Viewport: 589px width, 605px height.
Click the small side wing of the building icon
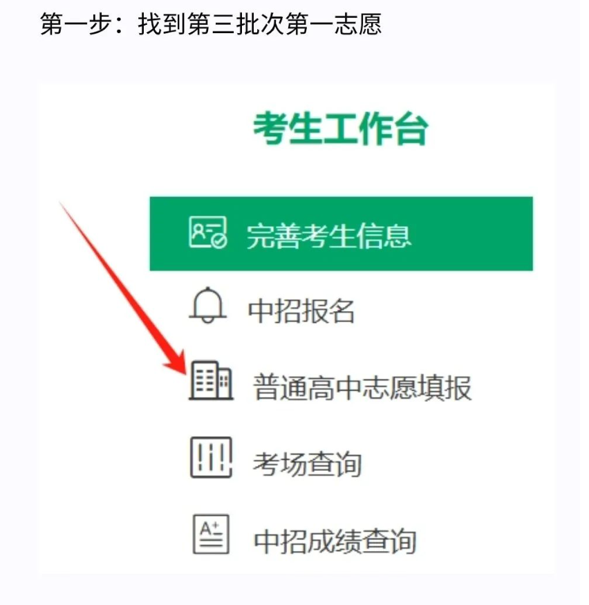coord(225,383)
